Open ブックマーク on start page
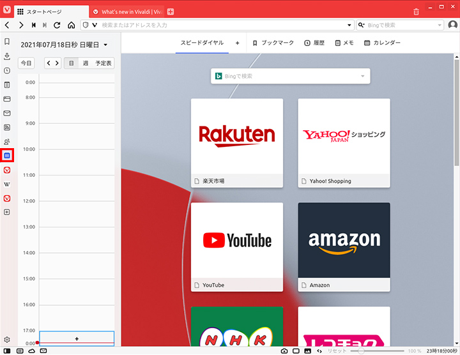 [x=273, y=43]
